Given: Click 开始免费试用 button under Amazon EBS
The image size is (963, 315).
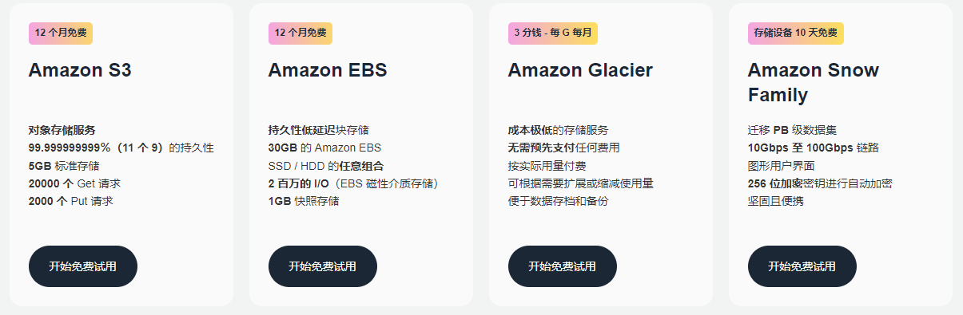Looking at the screenshot, I should click(x=323, y=266).
